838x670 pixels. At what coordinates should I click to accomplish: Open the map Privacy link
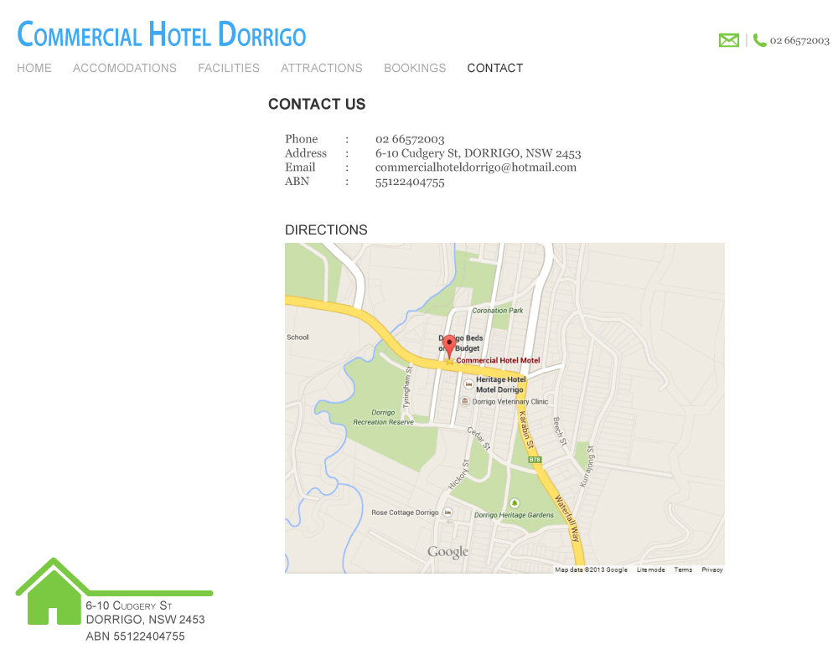(x=711, y=569)
